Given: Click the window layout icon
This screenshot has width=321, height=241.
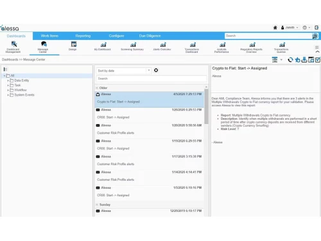Looking at the screenshot, I should [311, 60].
